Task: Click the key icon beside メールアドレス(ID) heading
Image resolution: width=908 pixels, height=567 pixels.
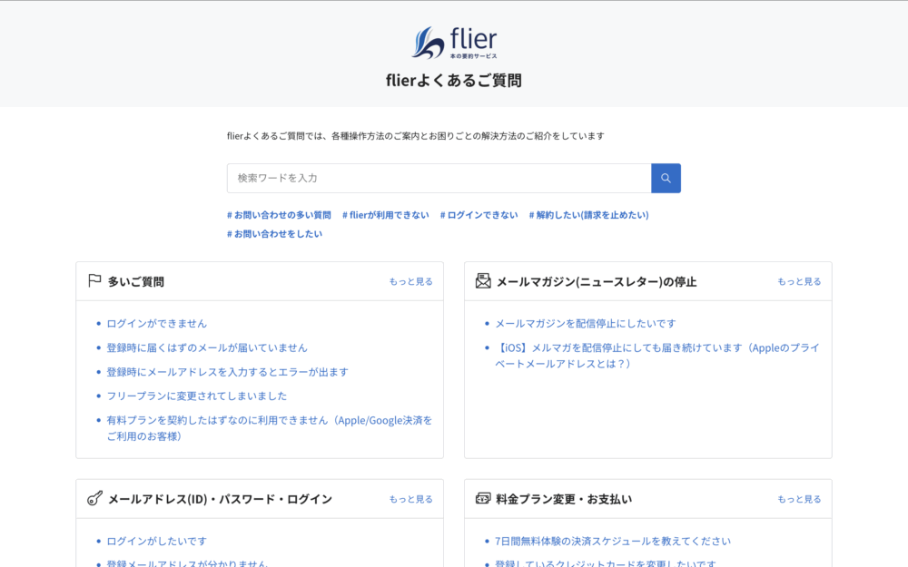Action: click(x=94, y=499)
